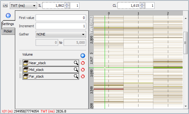
Task: Click the Far_stack magnifier search icon
Action: 76,76
